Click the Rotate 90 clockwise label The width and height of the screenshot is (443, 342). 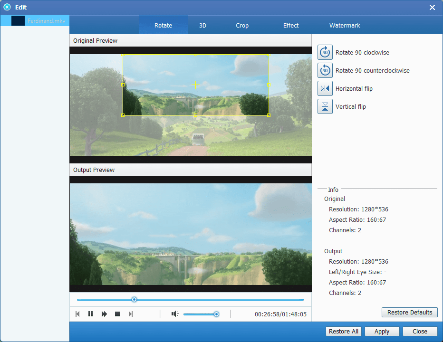coord(362,53)
